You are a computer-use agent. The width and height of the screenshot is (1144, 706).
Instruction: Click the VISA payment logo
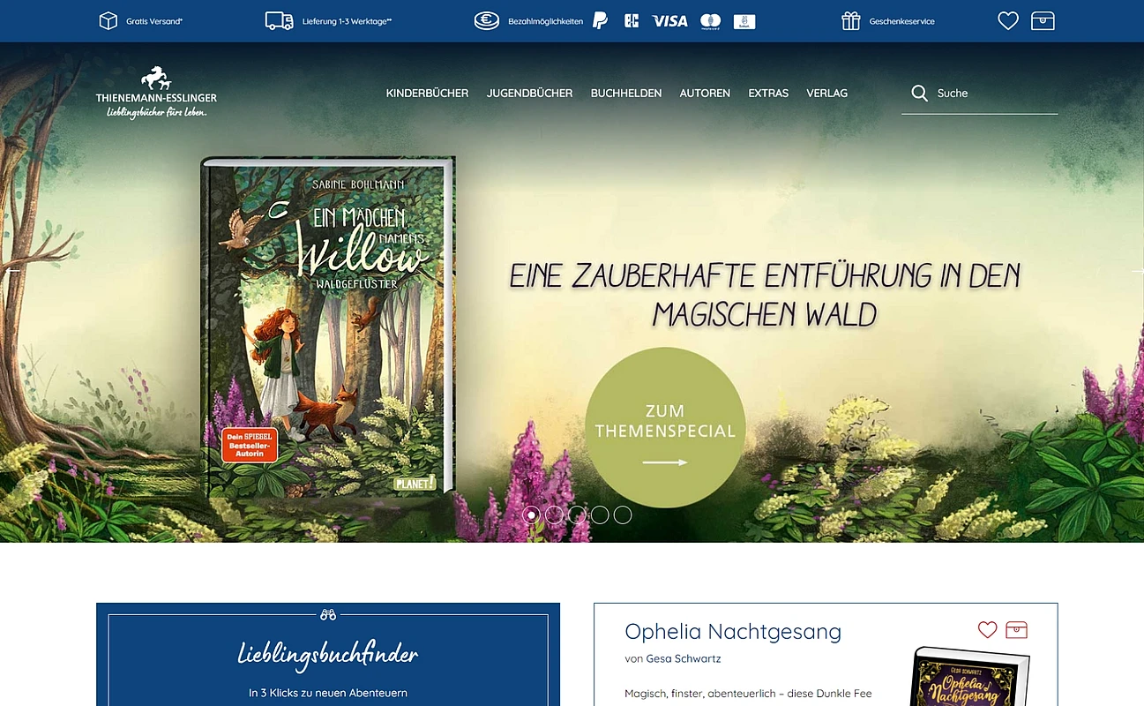click(x=669, y=21)
